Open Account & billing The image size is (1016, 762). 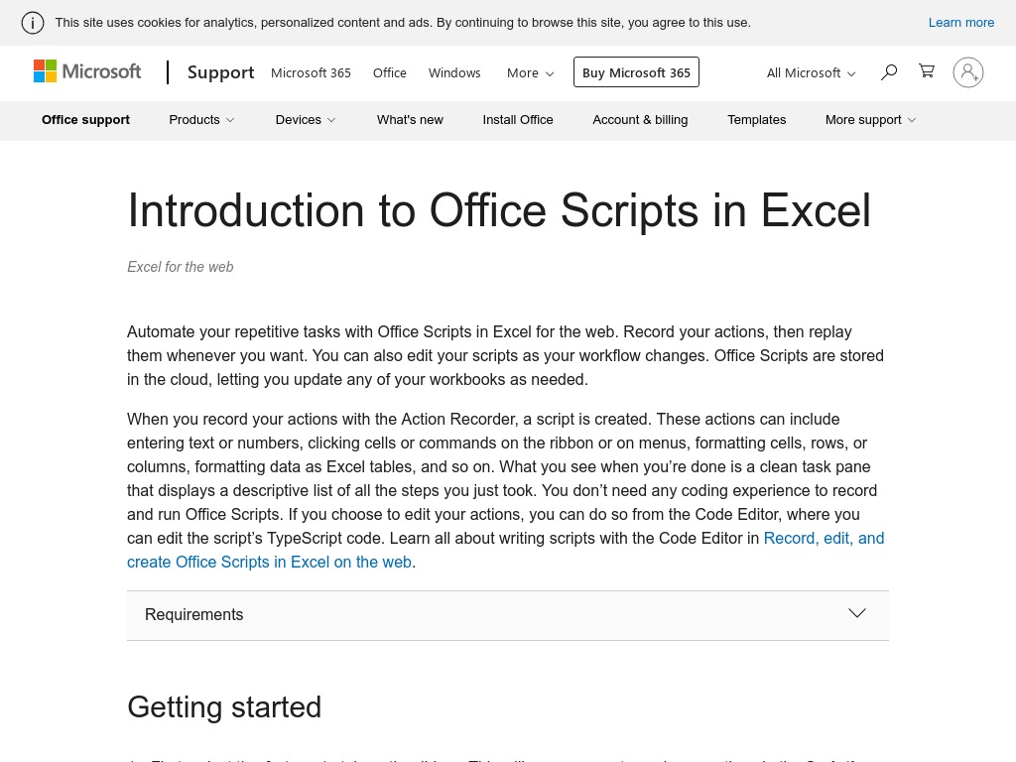pos(640,120)
